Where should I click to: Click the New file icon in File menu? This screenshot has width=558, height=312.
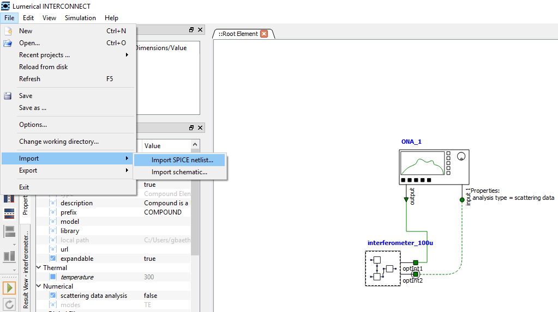(8, 31)
